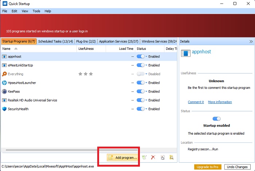Screen dimensions: 255x171
Task: Open the Tools menu
Action: pos(36,11)
